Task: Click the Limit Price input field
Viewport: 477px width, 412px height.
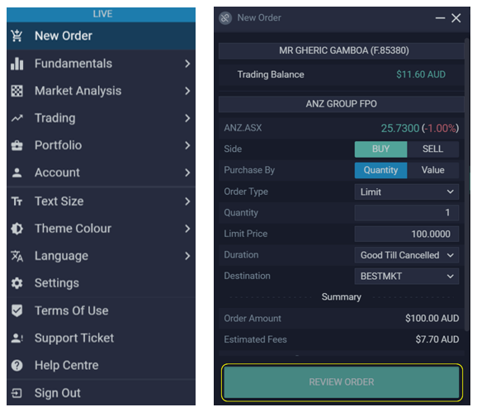Action: click(x=406, y=234)
